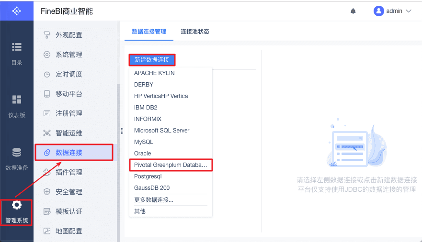Click the 插件管理 puzzle icon
Image resolution: width=422 pixels, height=242 pixels.
pos(47,172)
